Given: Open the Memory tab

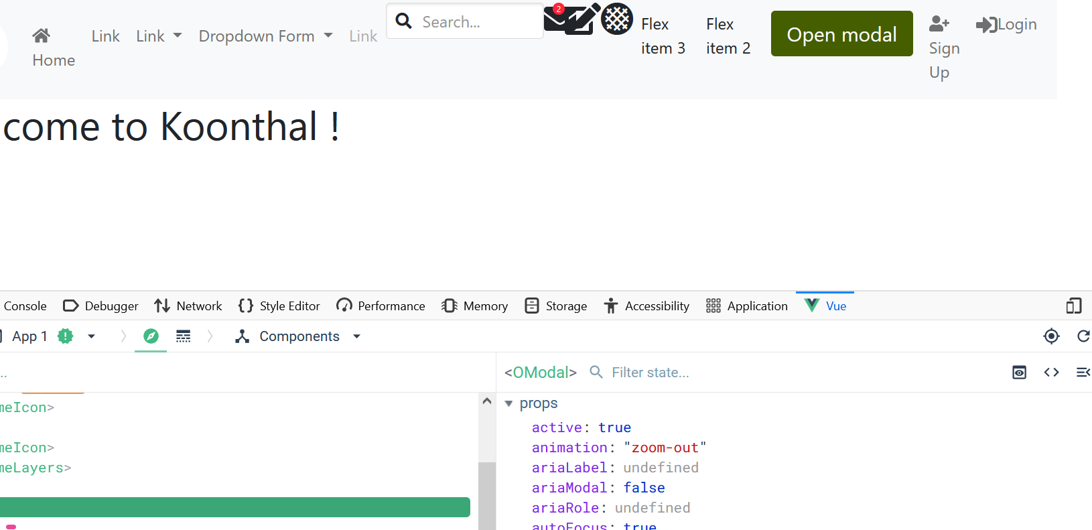Looking at the screenshot, I should pyautogui.click(x=475, y=306).
